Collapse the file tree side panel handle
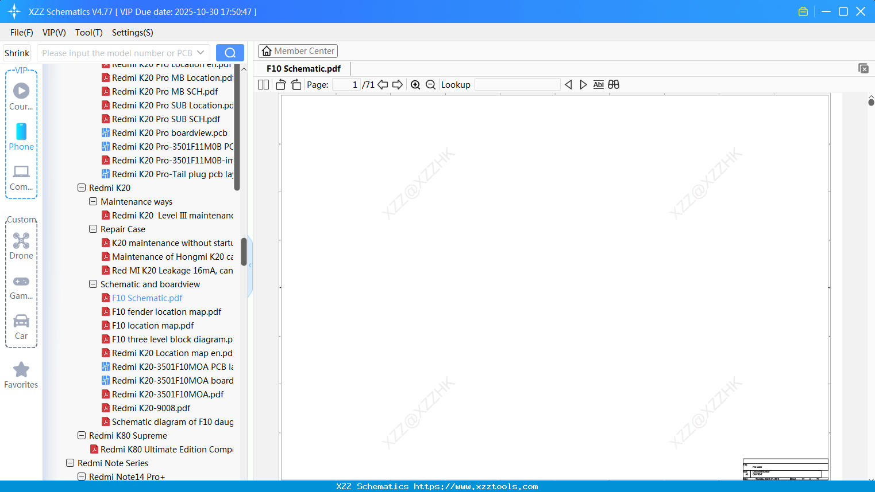 click(250, 265)
